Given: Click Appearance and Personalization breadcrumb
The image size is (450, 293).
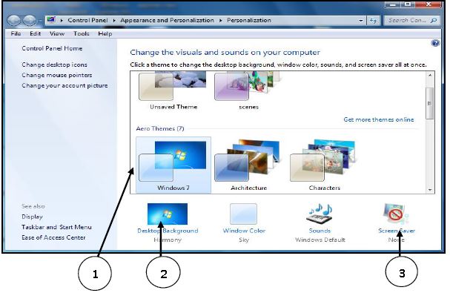Looking at the screenshot, I should [x=168, y=20].
